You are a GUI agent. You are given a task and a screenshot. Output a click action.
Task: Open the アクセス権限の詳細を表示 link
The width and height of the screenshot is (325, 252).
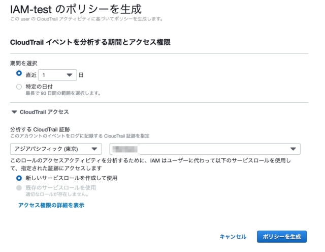point(51,205)
